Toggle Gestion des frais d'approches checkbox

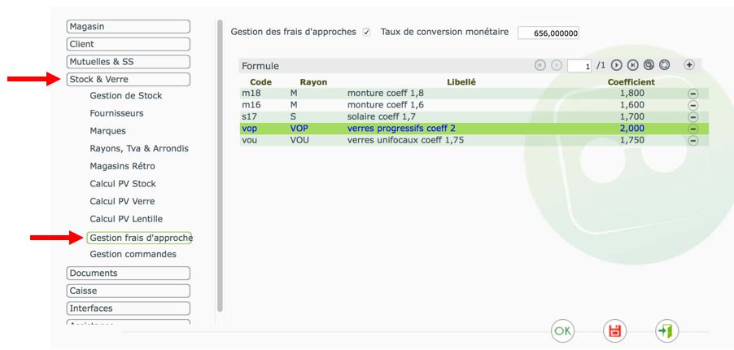point(366,33)
